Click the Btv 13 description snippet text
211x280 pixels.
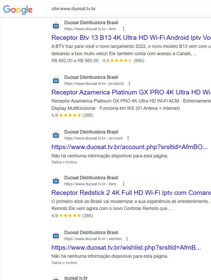coord(131,50)
